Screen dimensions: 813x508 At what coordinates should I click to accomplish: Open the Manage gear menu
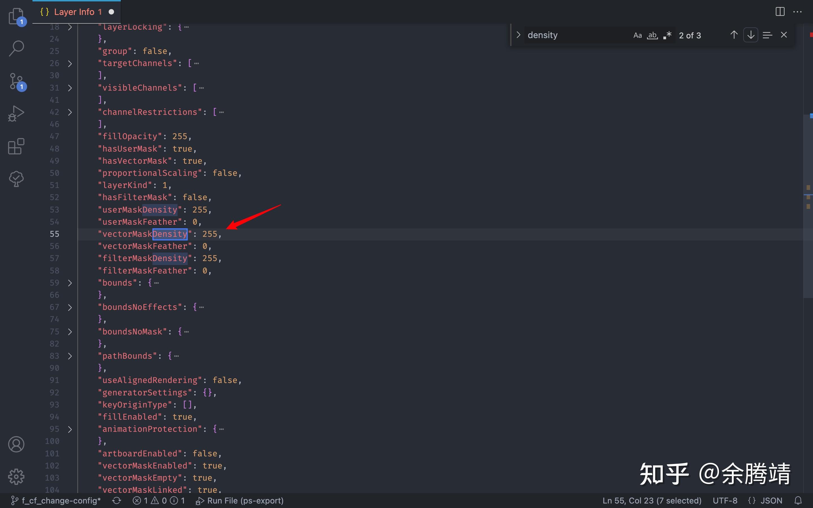point(16,476)
